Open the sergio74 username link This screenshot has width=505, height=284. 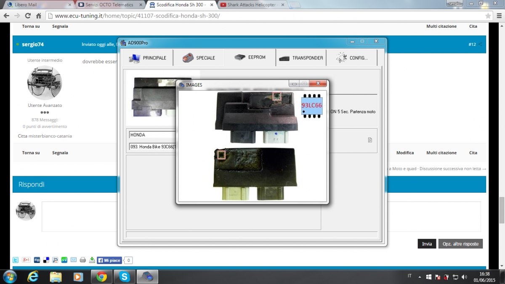point(33,44)
